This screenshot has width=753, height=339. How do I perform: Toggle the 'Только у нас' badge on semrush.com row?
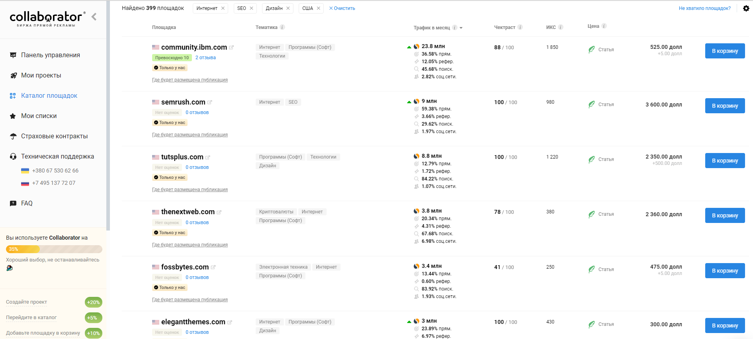point(170,122)
